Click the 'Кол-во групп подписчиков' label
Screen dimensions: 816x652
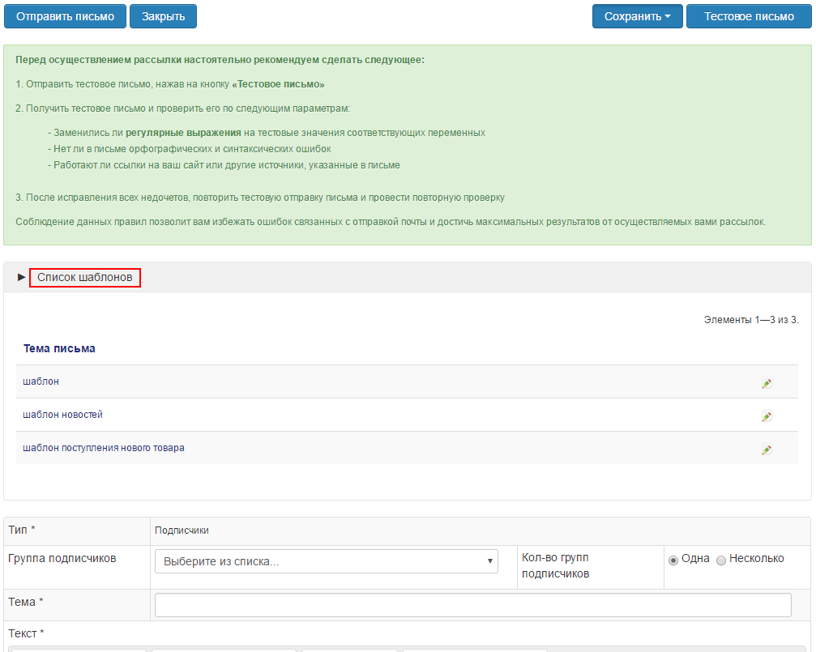tap(555, 565)
